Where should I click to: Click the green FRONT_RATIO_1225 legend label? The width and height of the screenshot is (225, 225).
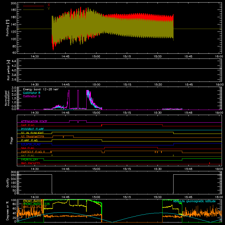(x=36, y=204)
